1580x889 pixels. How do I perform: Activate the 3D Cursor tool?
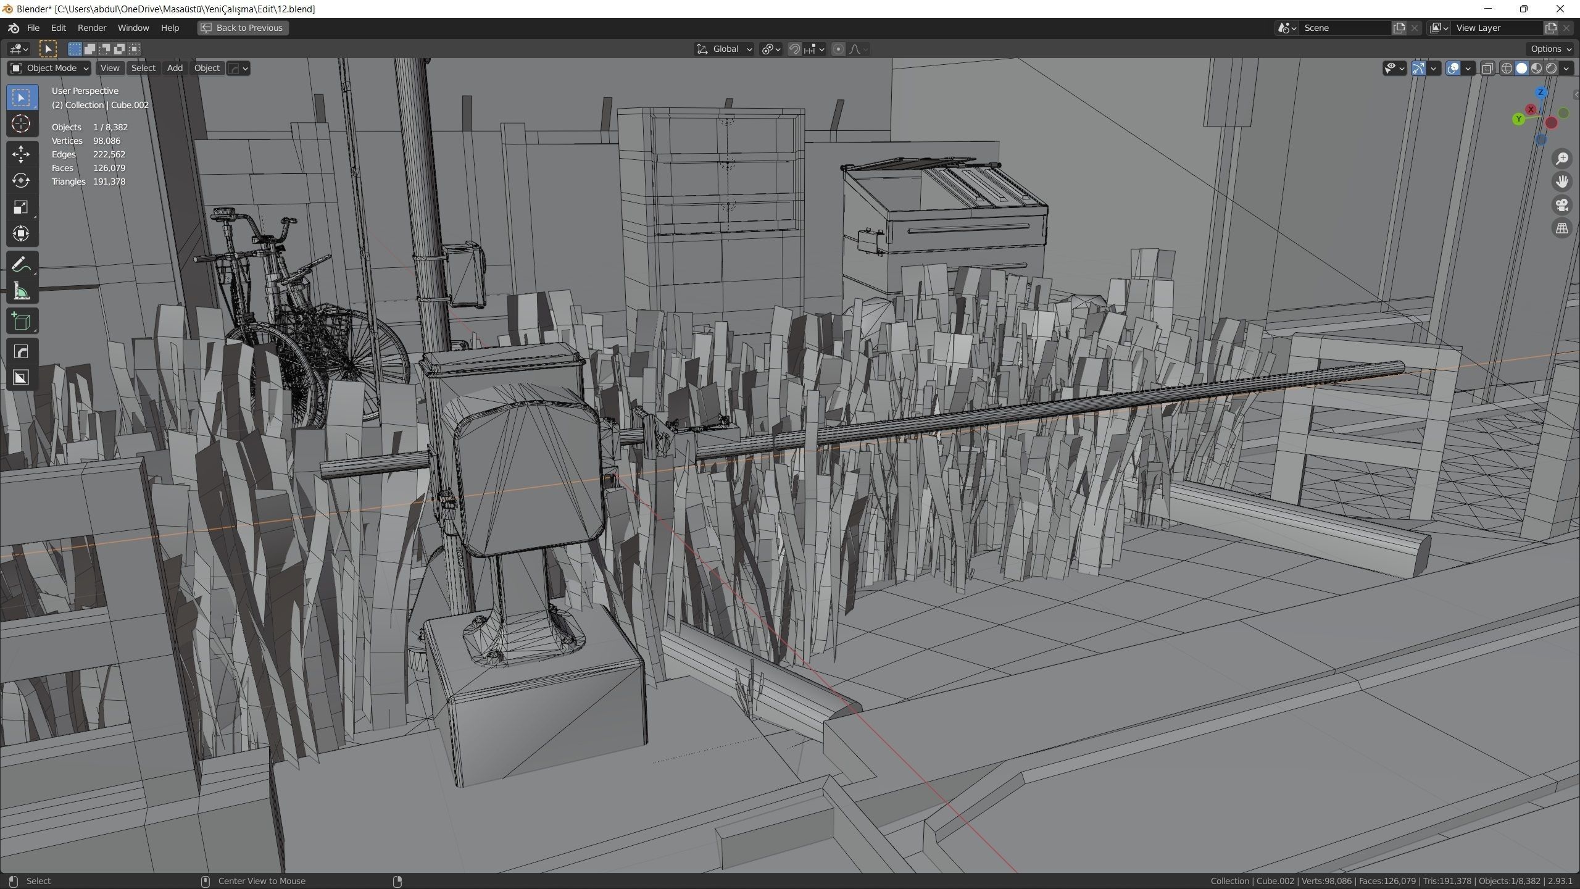21,124
